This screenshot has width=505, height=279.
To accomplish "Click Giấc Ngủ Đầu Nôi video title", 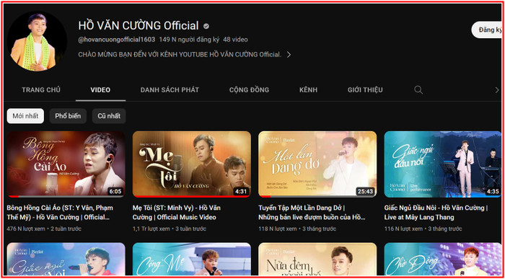I will (436, 213).
